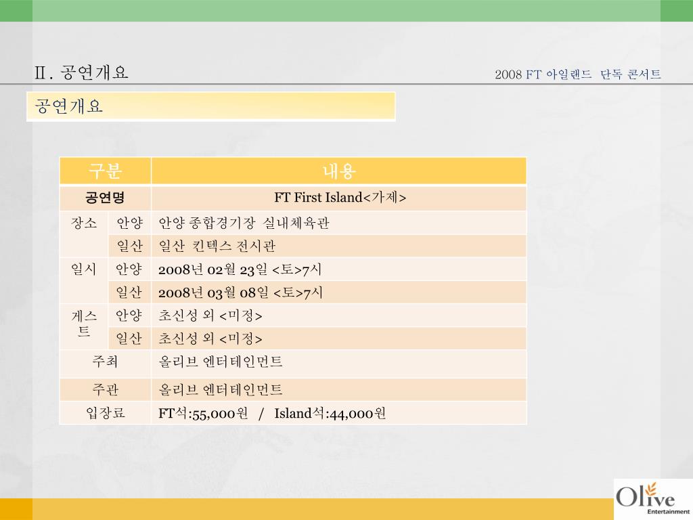The width and height of the screenshot is (693, 520).
Task: Click the header text '2008 FT 아일랜드 단독 콘서트'
Action: [578, 74]
